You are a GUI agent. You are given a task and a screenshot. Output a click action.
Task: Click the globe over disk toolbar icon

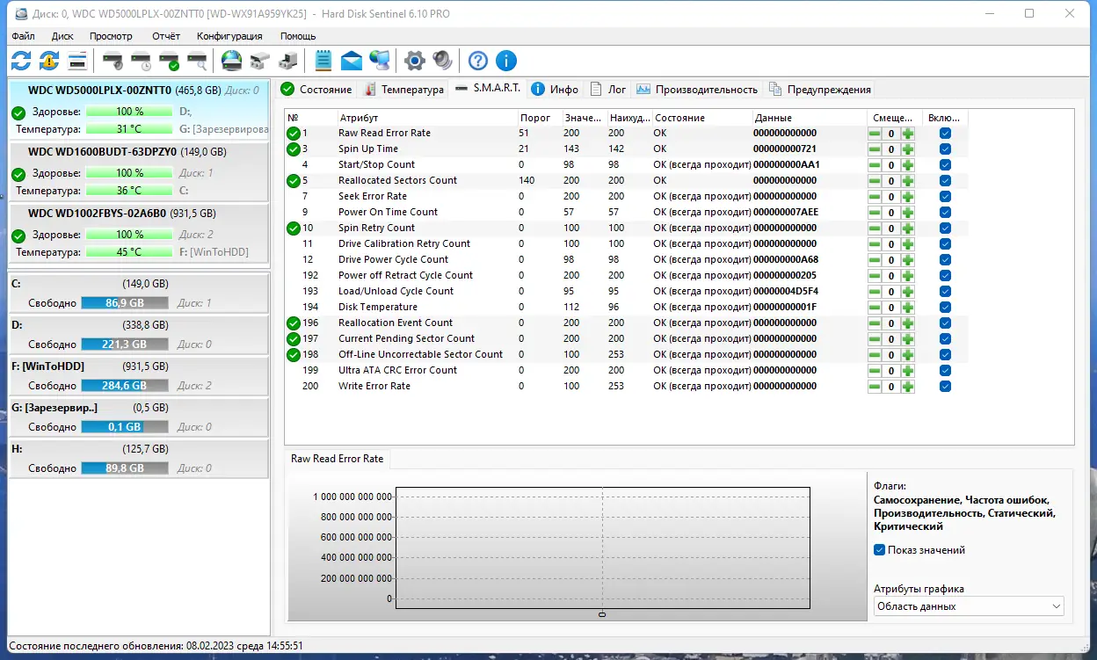click(x=231, y=61)
